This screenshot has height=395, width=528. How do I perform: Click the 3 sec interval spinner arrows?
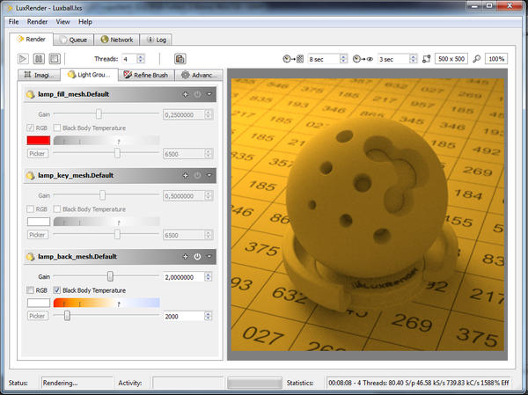414,59
